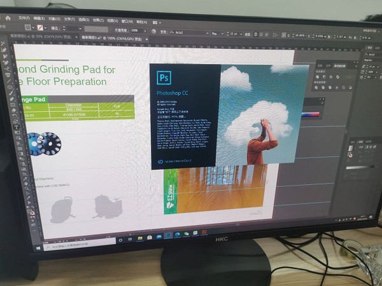Select the Type tool (T)

[17, 127]
